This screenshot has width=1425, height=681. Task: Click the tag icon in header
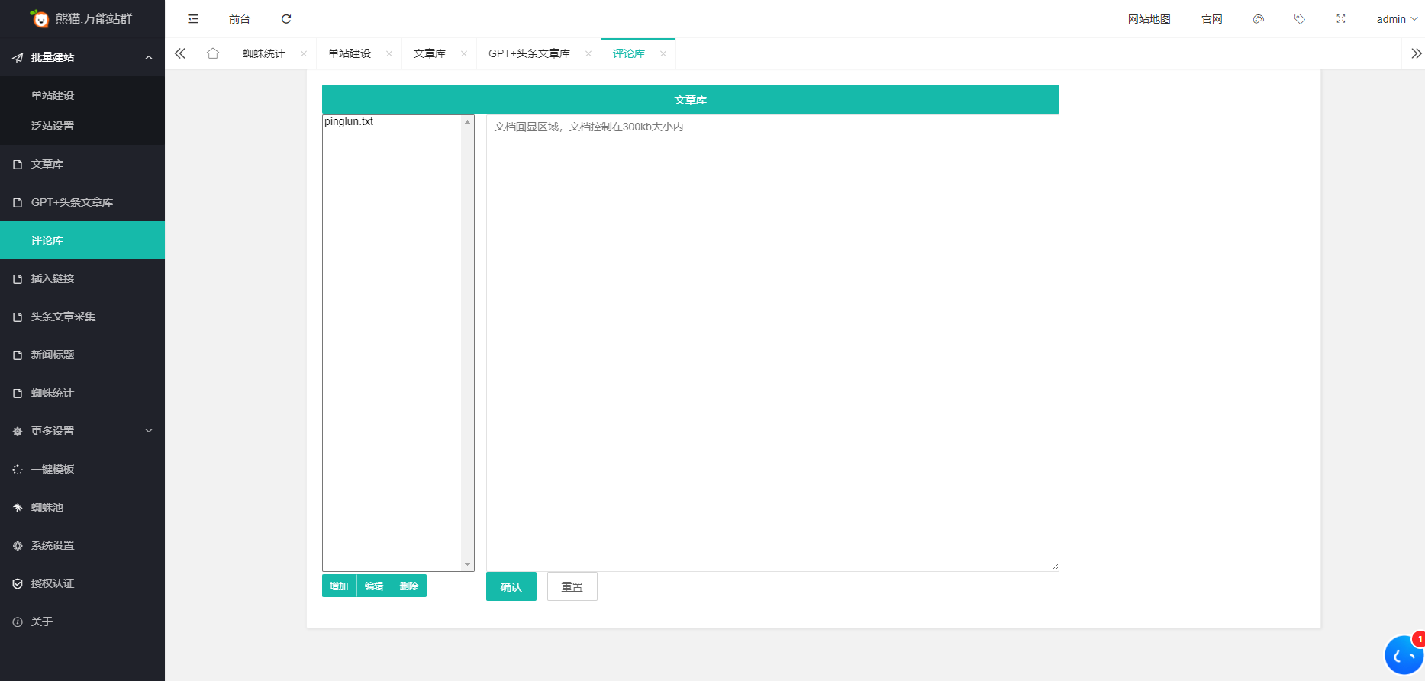[x=1300, y=19]
